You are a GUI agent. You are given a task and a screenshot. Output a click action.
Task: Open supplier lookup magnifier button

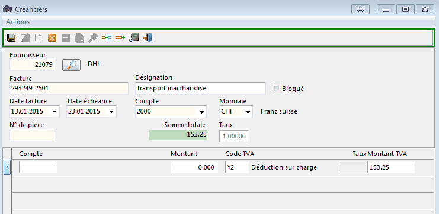[x=72, y=65]
